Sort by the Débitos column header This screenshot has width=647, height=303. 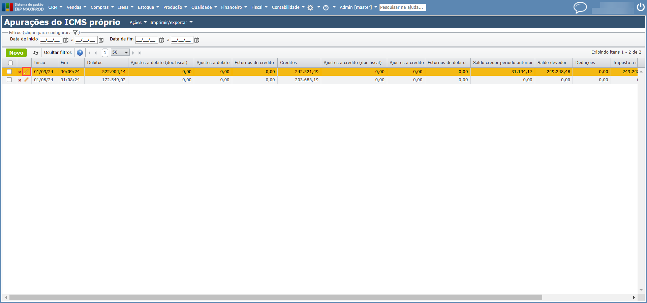[106, 63]
